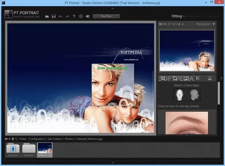Click the Open file folder icon
Screen dimensions: 225x166
pyautogui.click(x=47, y=16)
